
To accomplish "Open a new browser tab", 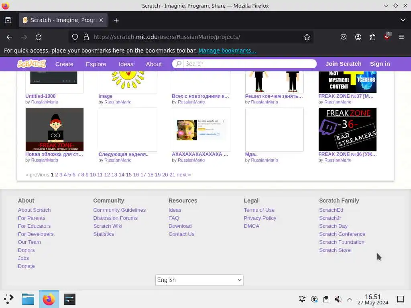I will click(116, 20).
